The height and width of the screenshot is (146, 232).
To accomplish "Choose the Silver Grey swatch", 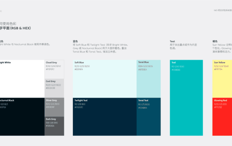I will 54,107.
